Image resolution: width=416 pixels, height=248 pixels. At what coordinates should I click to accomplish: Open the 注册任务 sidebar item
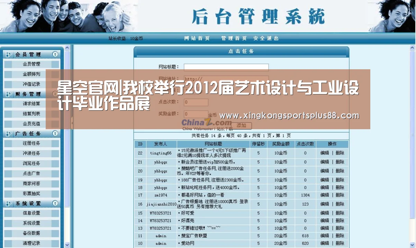31,143
